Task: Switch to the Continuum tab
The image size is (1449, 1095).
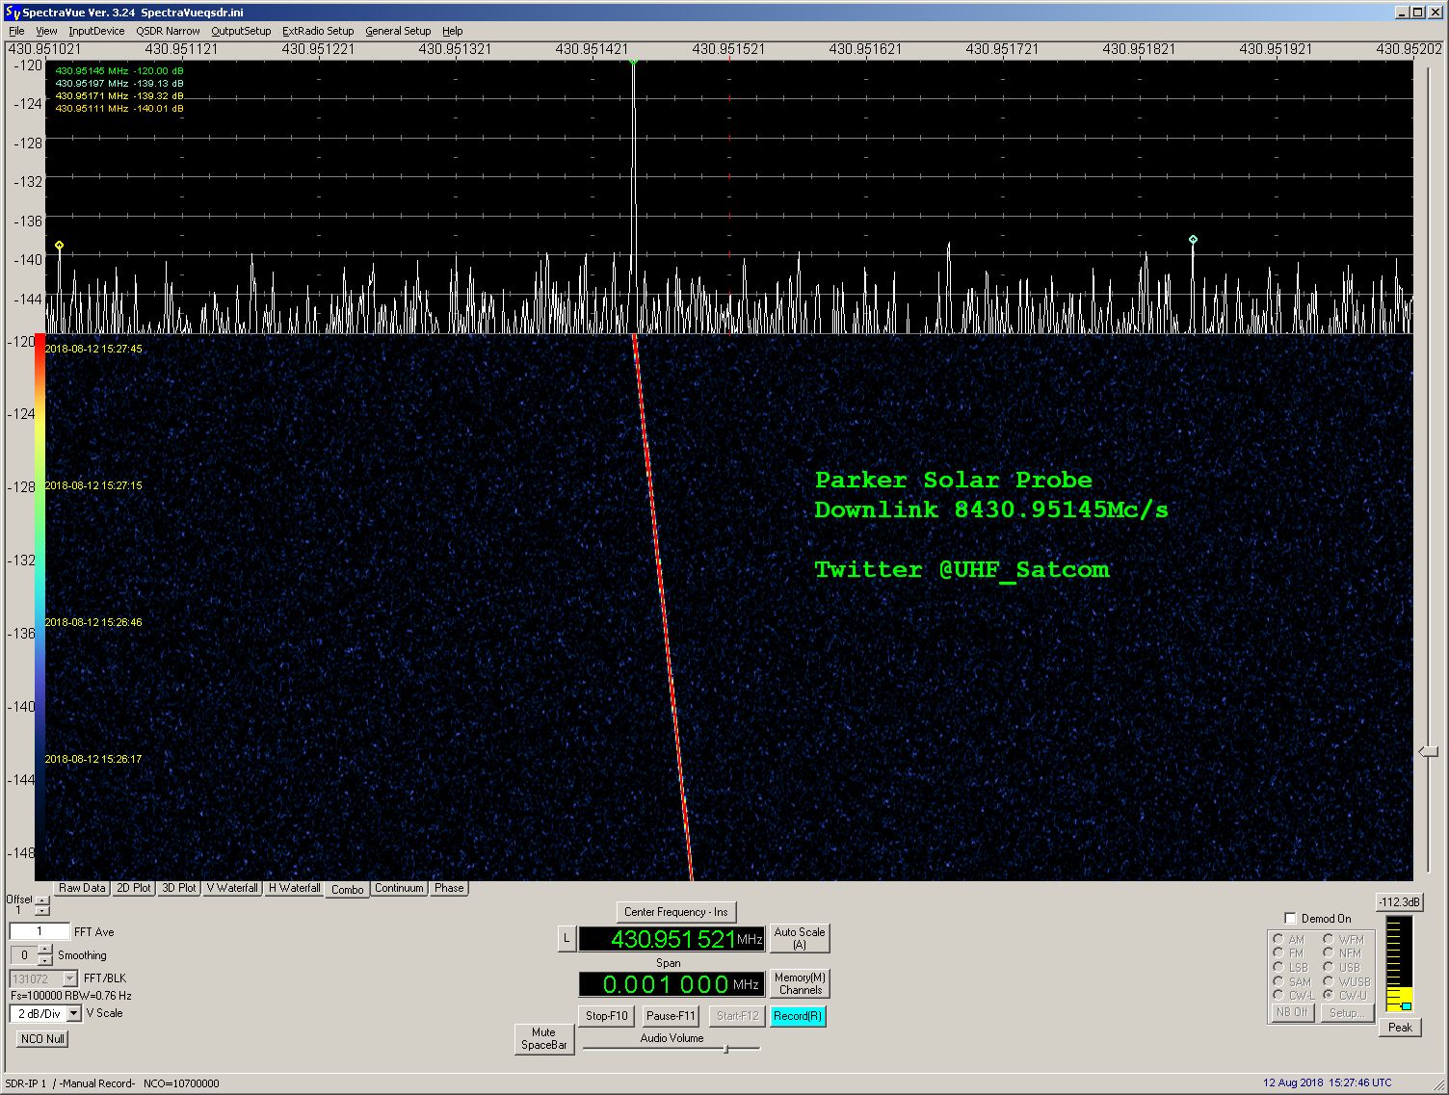Action: tap(399, 888)
